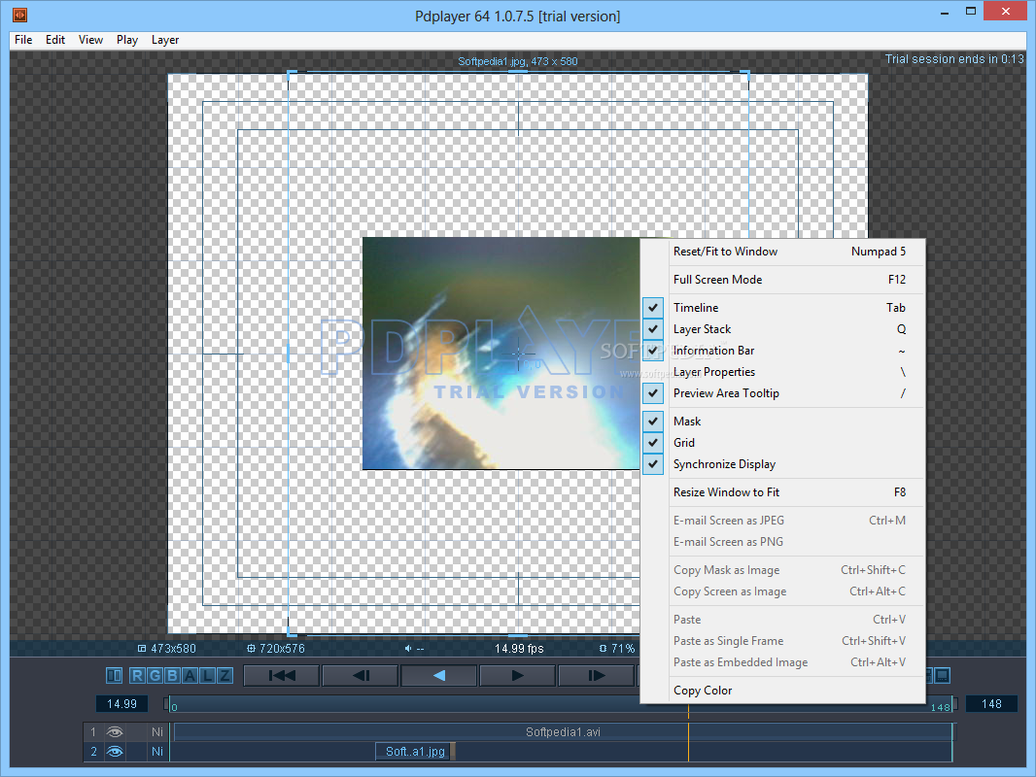Screen dimensions: 1036x777
Task: Choose Resize Window to Fit
Action: coord(783,492)
